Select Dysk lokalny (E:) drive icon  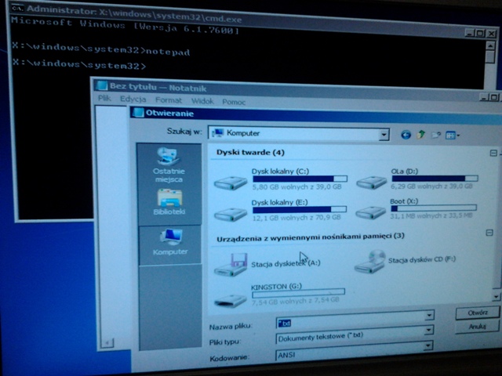[x=231, y=214]
